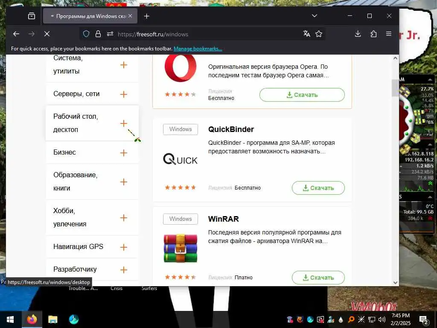
Task: Expand the Разработчику category
Action: 123,270
